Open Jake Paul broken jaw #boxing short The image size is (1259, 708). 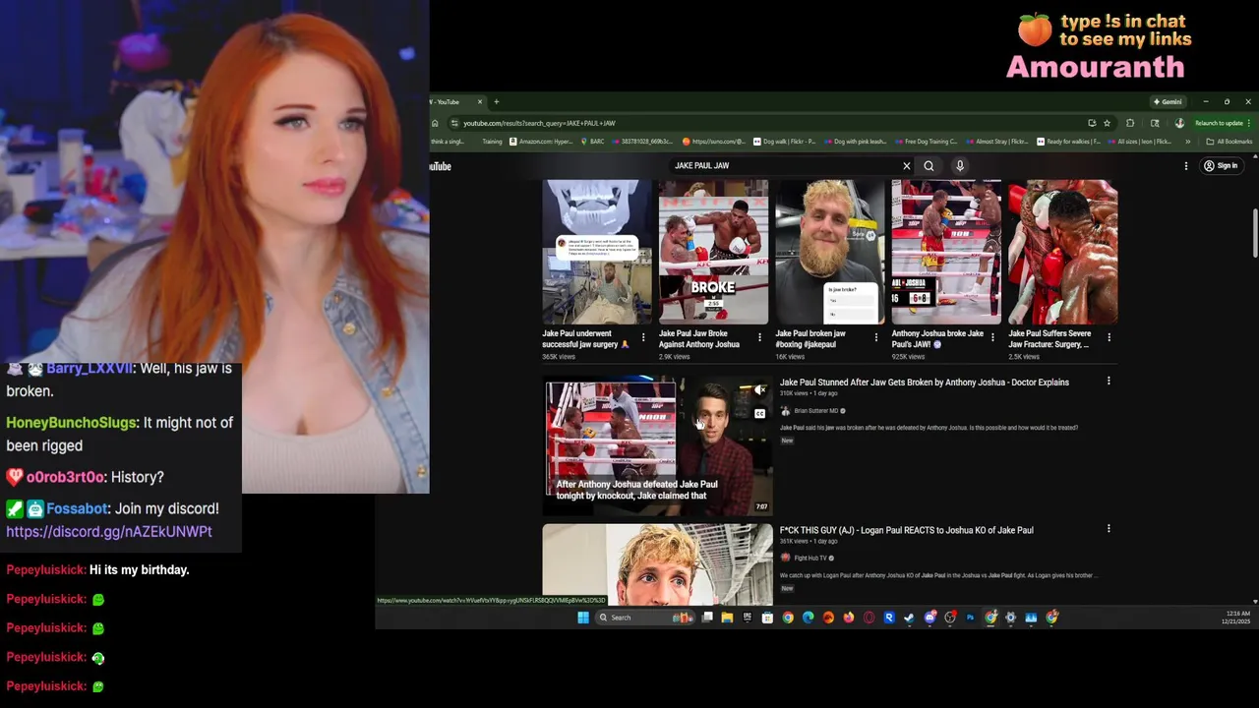[830, 253]
